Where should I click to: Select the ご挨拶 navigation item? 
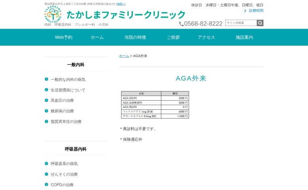(x=173, y=37)
